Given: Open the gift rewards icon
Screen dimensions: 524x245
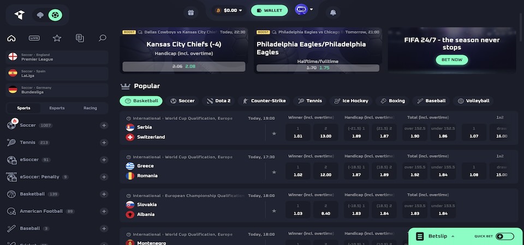Looking at the screenshot, I should click(x=190, y=11).
